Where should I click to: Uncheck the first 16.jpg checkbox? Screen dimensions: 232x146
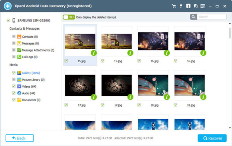click(140, 61)
